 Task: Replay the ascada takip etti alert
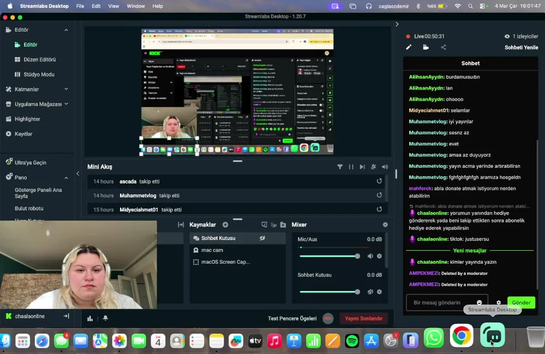click(379, 181)
